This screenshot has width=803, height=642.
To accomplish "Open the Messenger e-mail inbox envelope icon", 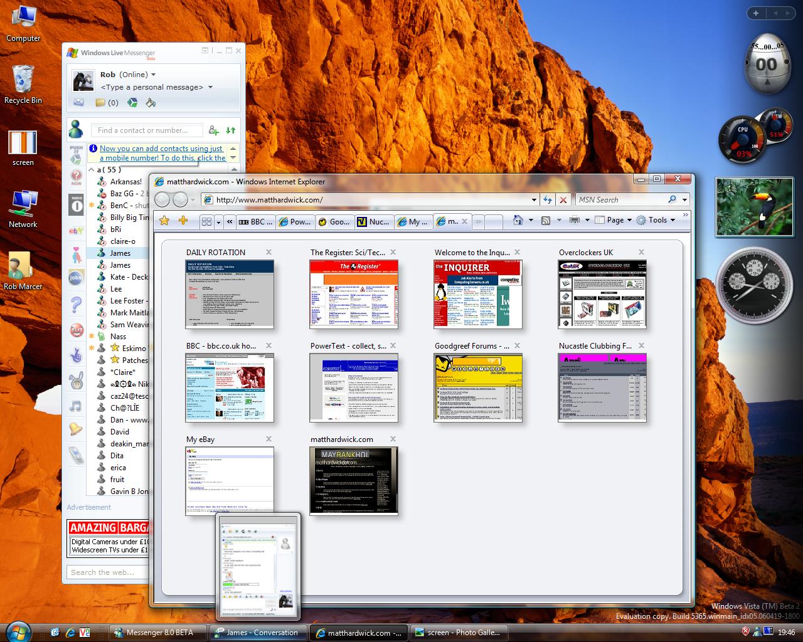I will click(x=78, y=103).
